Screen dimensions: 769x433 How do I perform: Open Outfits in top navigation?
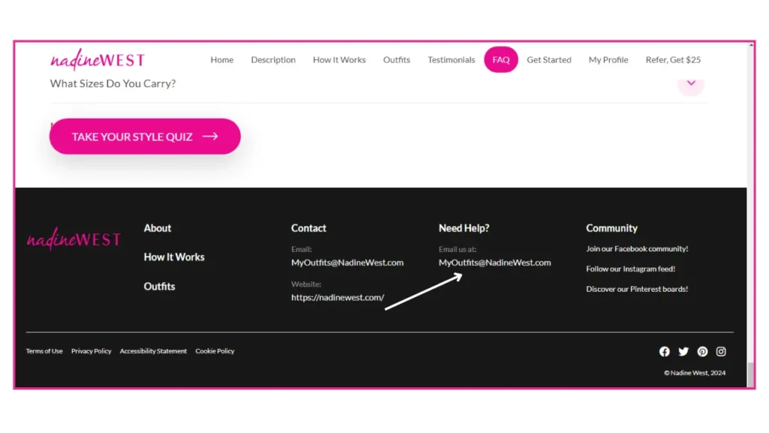click(x=397, y=59)
